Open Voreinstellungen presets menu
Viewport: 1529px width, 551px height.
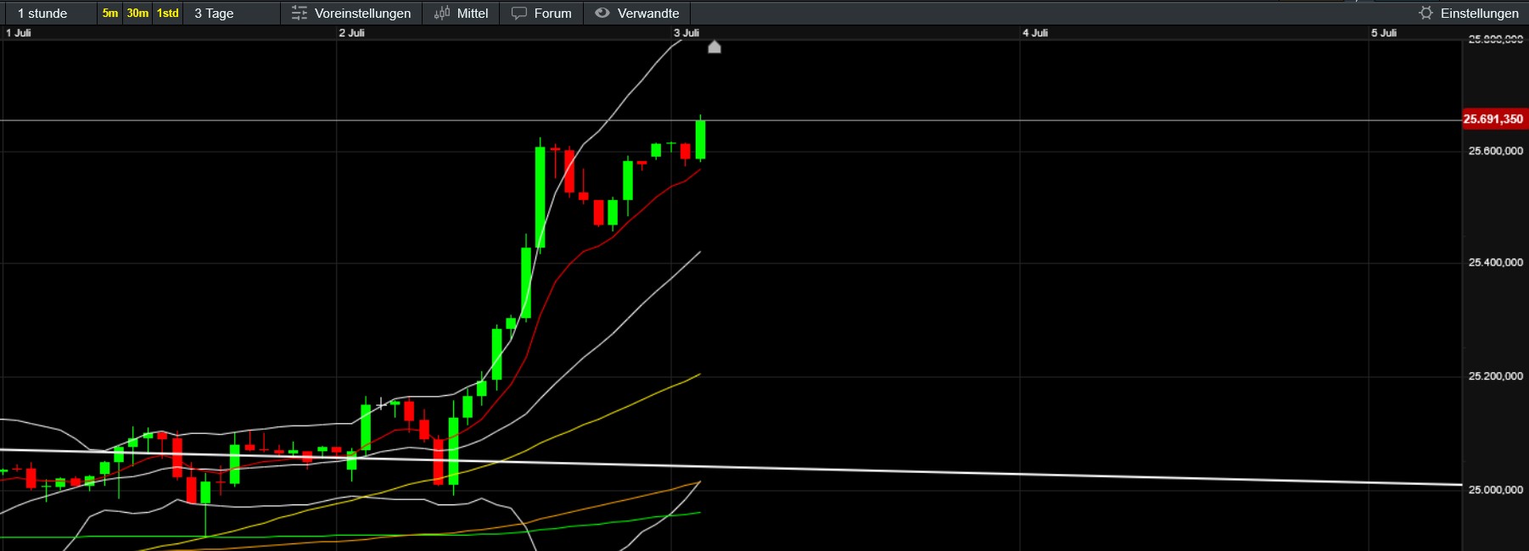click(x=351, y=14)
